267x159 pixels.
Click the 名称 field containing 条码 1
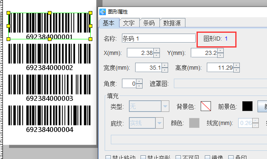[159, 39]
